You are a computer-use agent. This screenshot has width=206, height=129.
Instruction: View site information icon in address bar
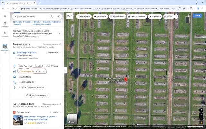click(18, 8)
